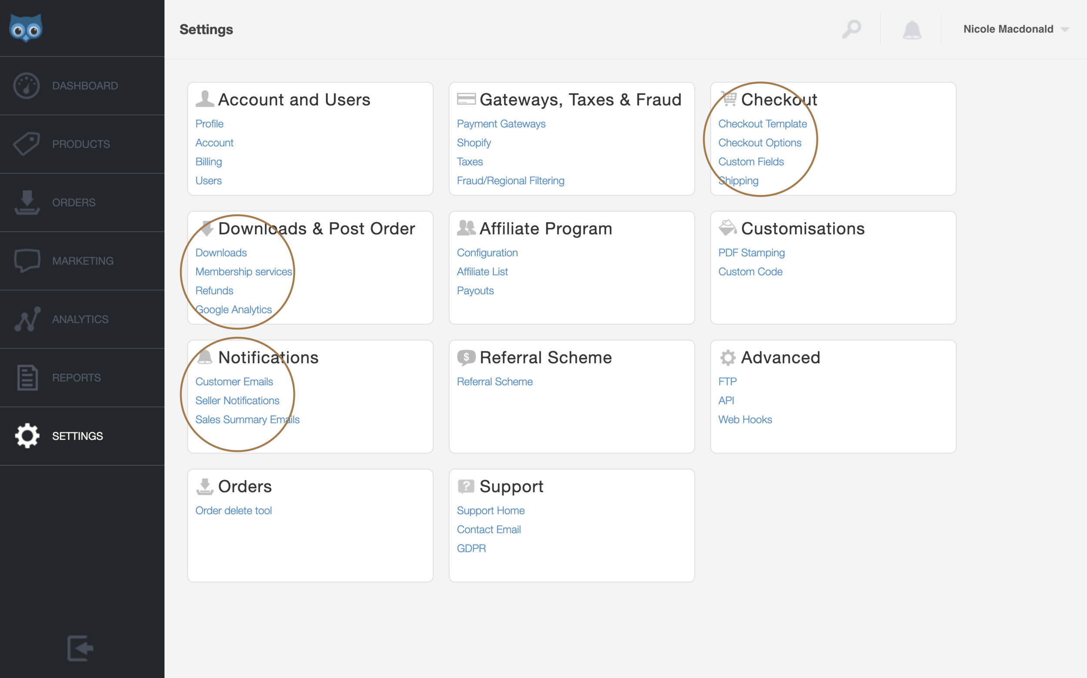The width and height of the screenshot is (1087, 678).
Task: Open the Payment Gateways link
Action: click(x=501, y=124)
